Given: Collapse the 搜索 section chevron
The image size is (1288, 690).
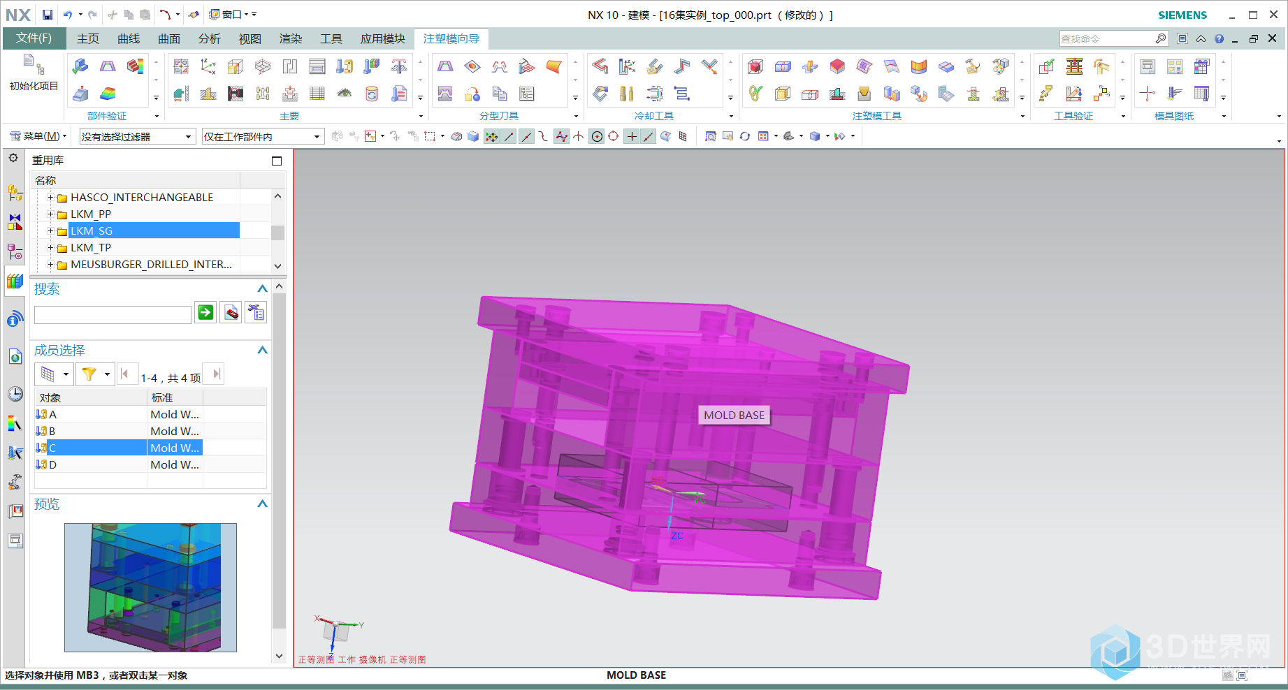Looking at the screenshot, I should (263, 288).
